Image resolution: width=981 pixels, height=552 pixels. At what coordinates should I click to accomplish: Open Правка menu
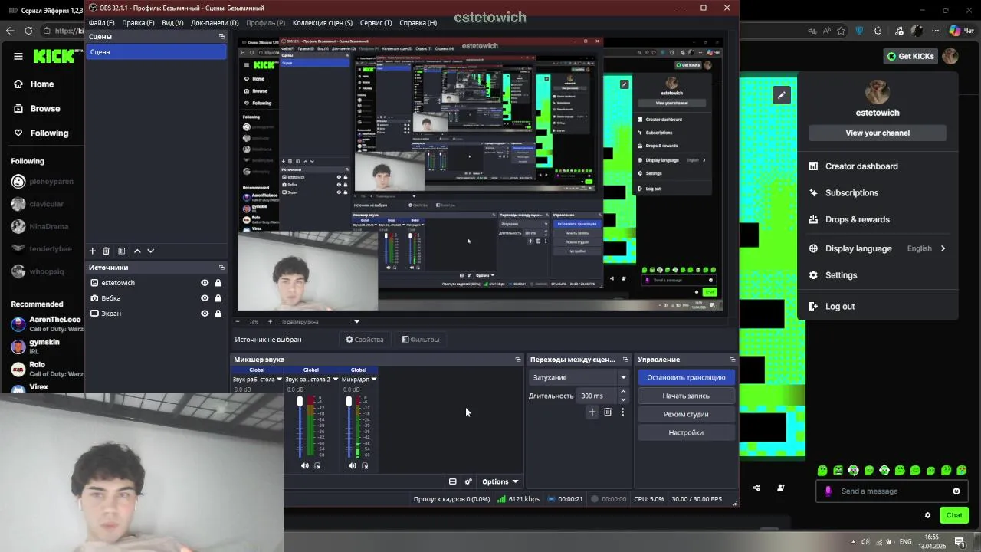coord(139,23)
